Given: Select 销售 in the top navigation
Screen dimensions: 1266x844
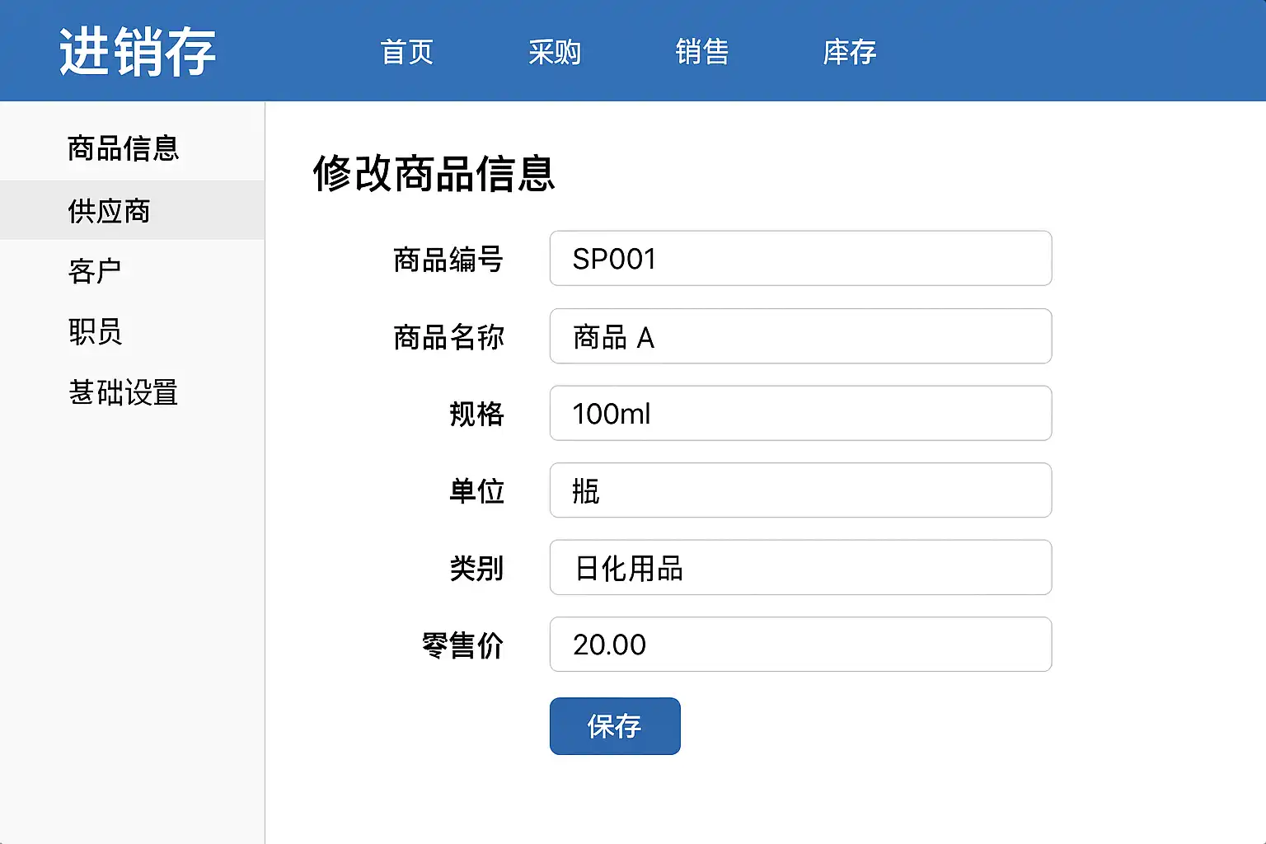Looking at the screenshot, I should point(702,52).
